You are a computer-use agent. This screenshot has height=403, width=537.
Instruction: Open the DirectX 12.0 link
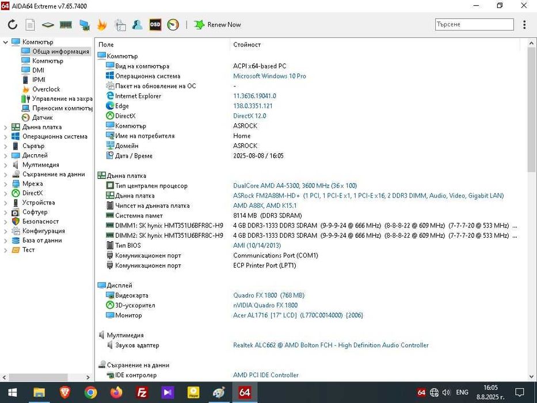click(x=250, y=116)
